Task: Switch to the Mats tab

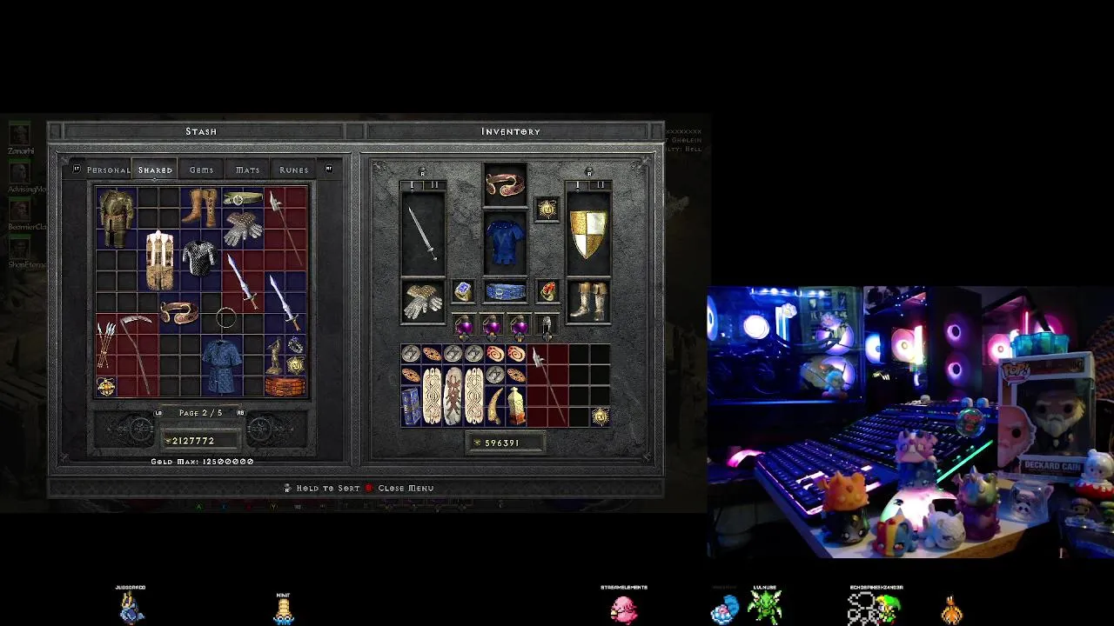Action: 247,170
